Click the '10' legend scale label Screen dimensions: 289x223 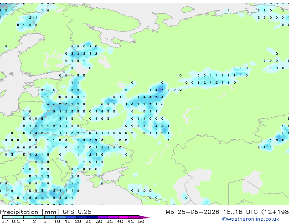click(57, 221)
